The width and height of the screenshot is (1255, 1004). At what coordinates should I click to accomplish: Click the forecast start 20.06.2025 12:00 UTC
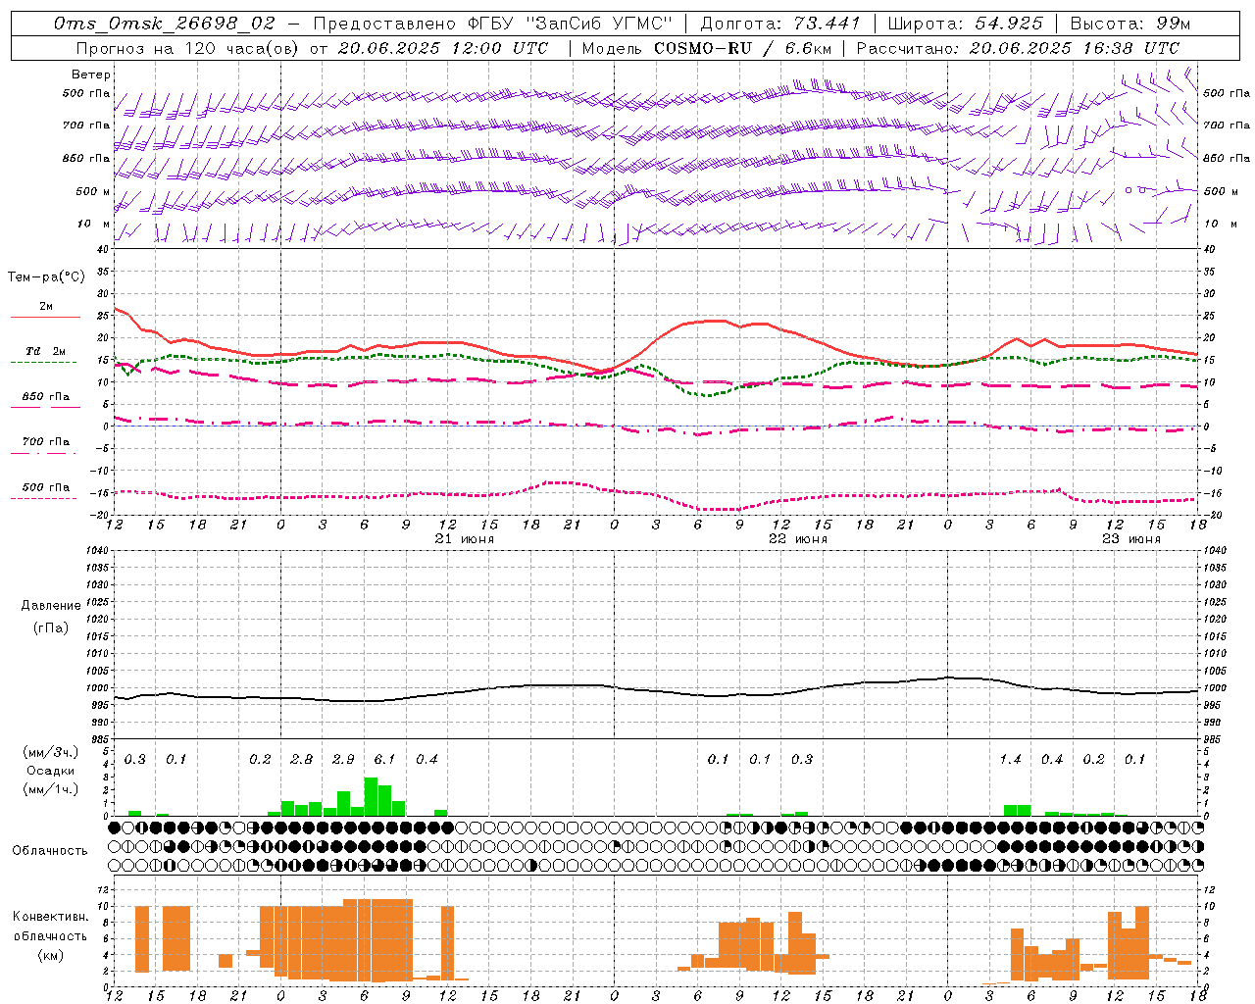[x=442, y=48]
